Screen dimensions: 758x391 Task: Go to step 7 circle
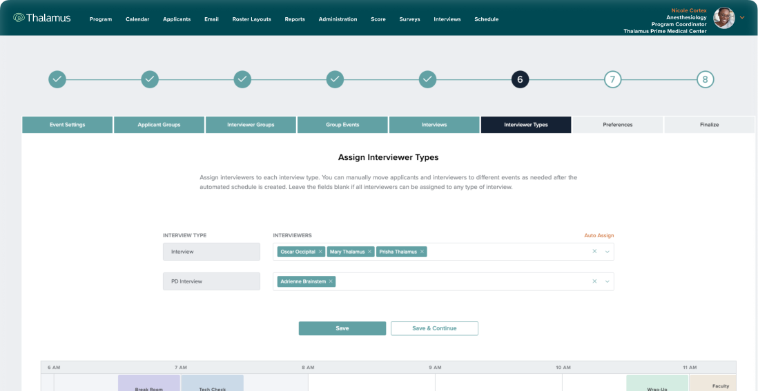[x=612, y=79]
